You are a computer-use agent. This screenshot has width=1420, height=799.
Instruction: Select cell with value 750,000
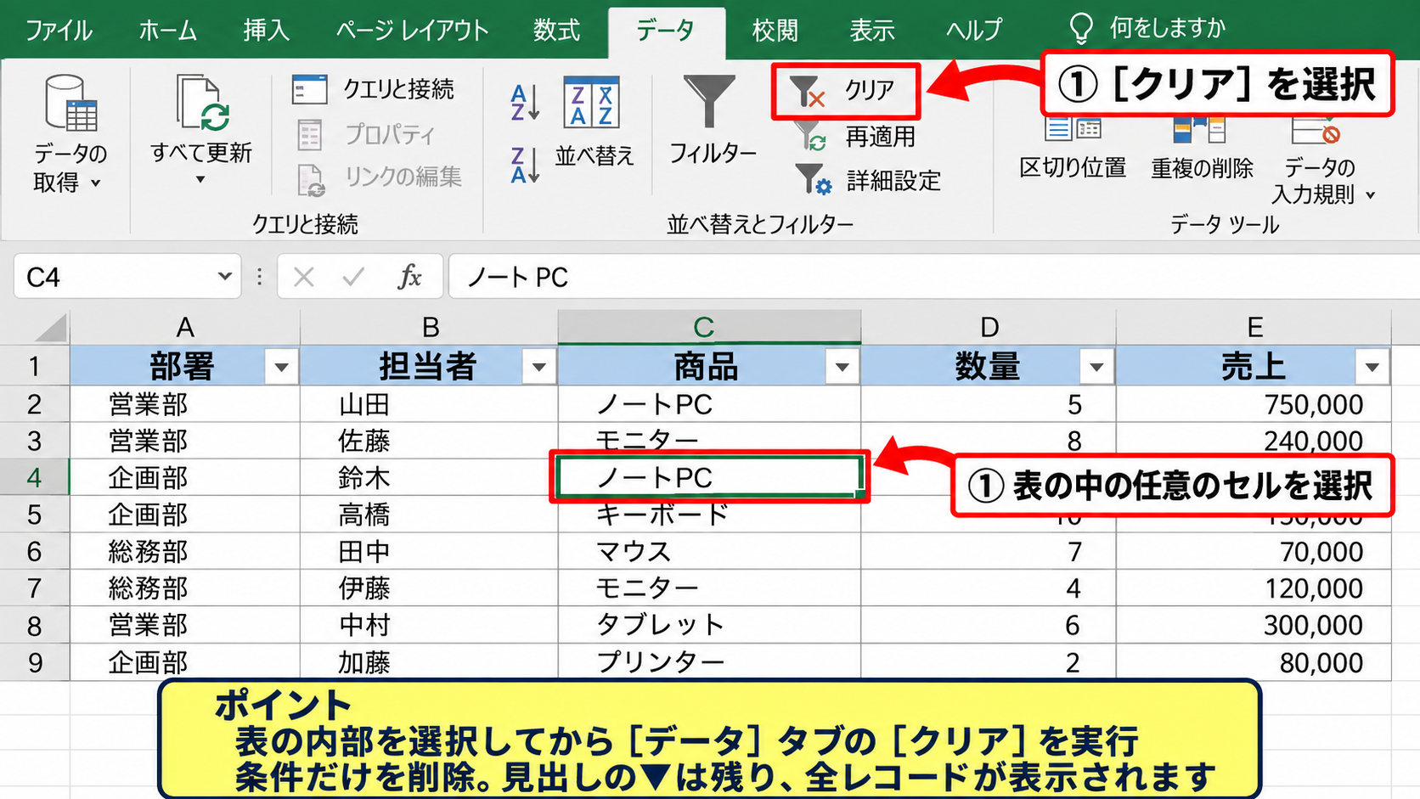(x=1254, y=404)
